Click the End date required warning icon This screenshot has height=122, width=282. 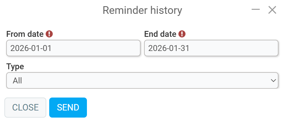point(182,34)
